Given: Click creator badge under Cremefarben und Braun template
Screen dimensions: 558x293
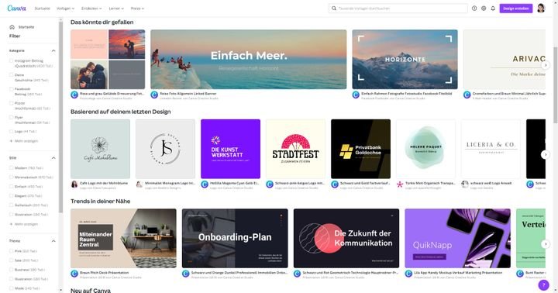Looking at the screenshot, I should [467, 95].
